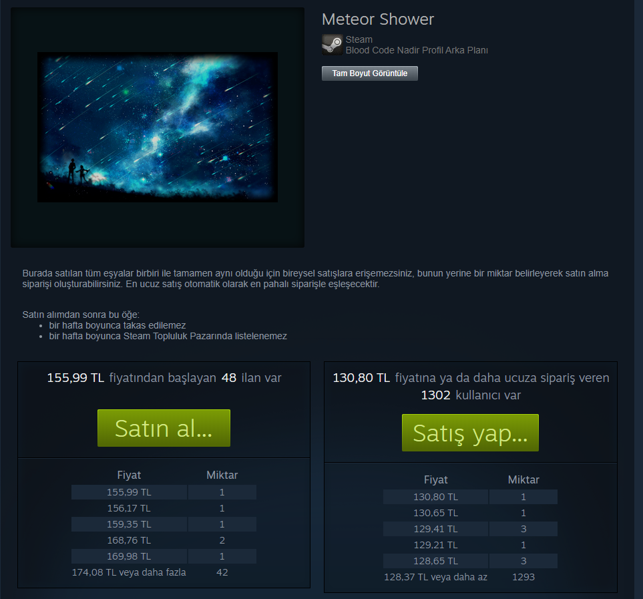Select the 159,35 TL listing row
The image size is (643, 599).
[x=164, y=524]
